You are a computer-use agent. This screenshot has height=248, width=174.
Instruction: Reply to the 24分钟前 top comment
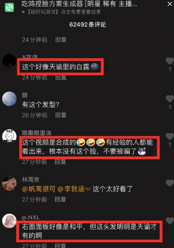coord(61,40)
